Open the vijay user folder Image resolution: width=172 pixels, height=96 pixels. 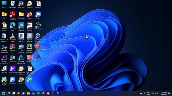4,15
